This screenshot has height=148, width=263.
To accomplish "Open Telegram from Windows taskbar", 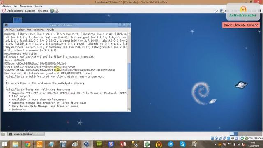I will (171, 144).
